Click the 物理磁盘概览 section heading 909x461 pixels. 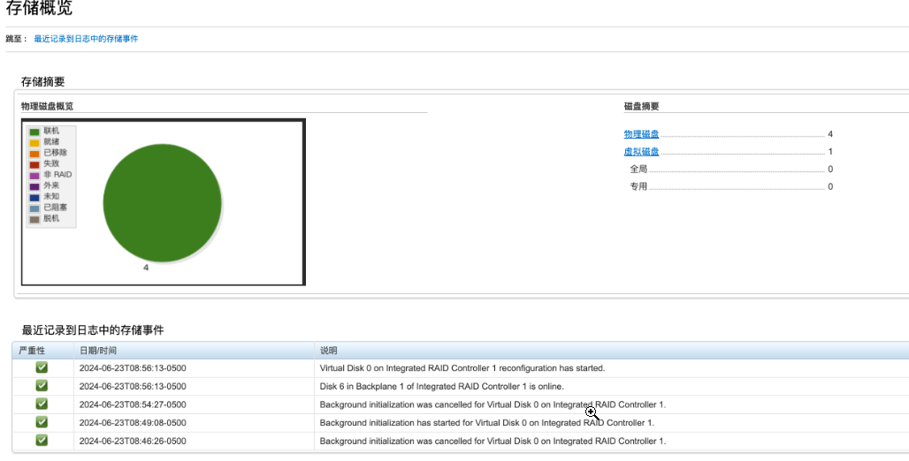(48, 106)
